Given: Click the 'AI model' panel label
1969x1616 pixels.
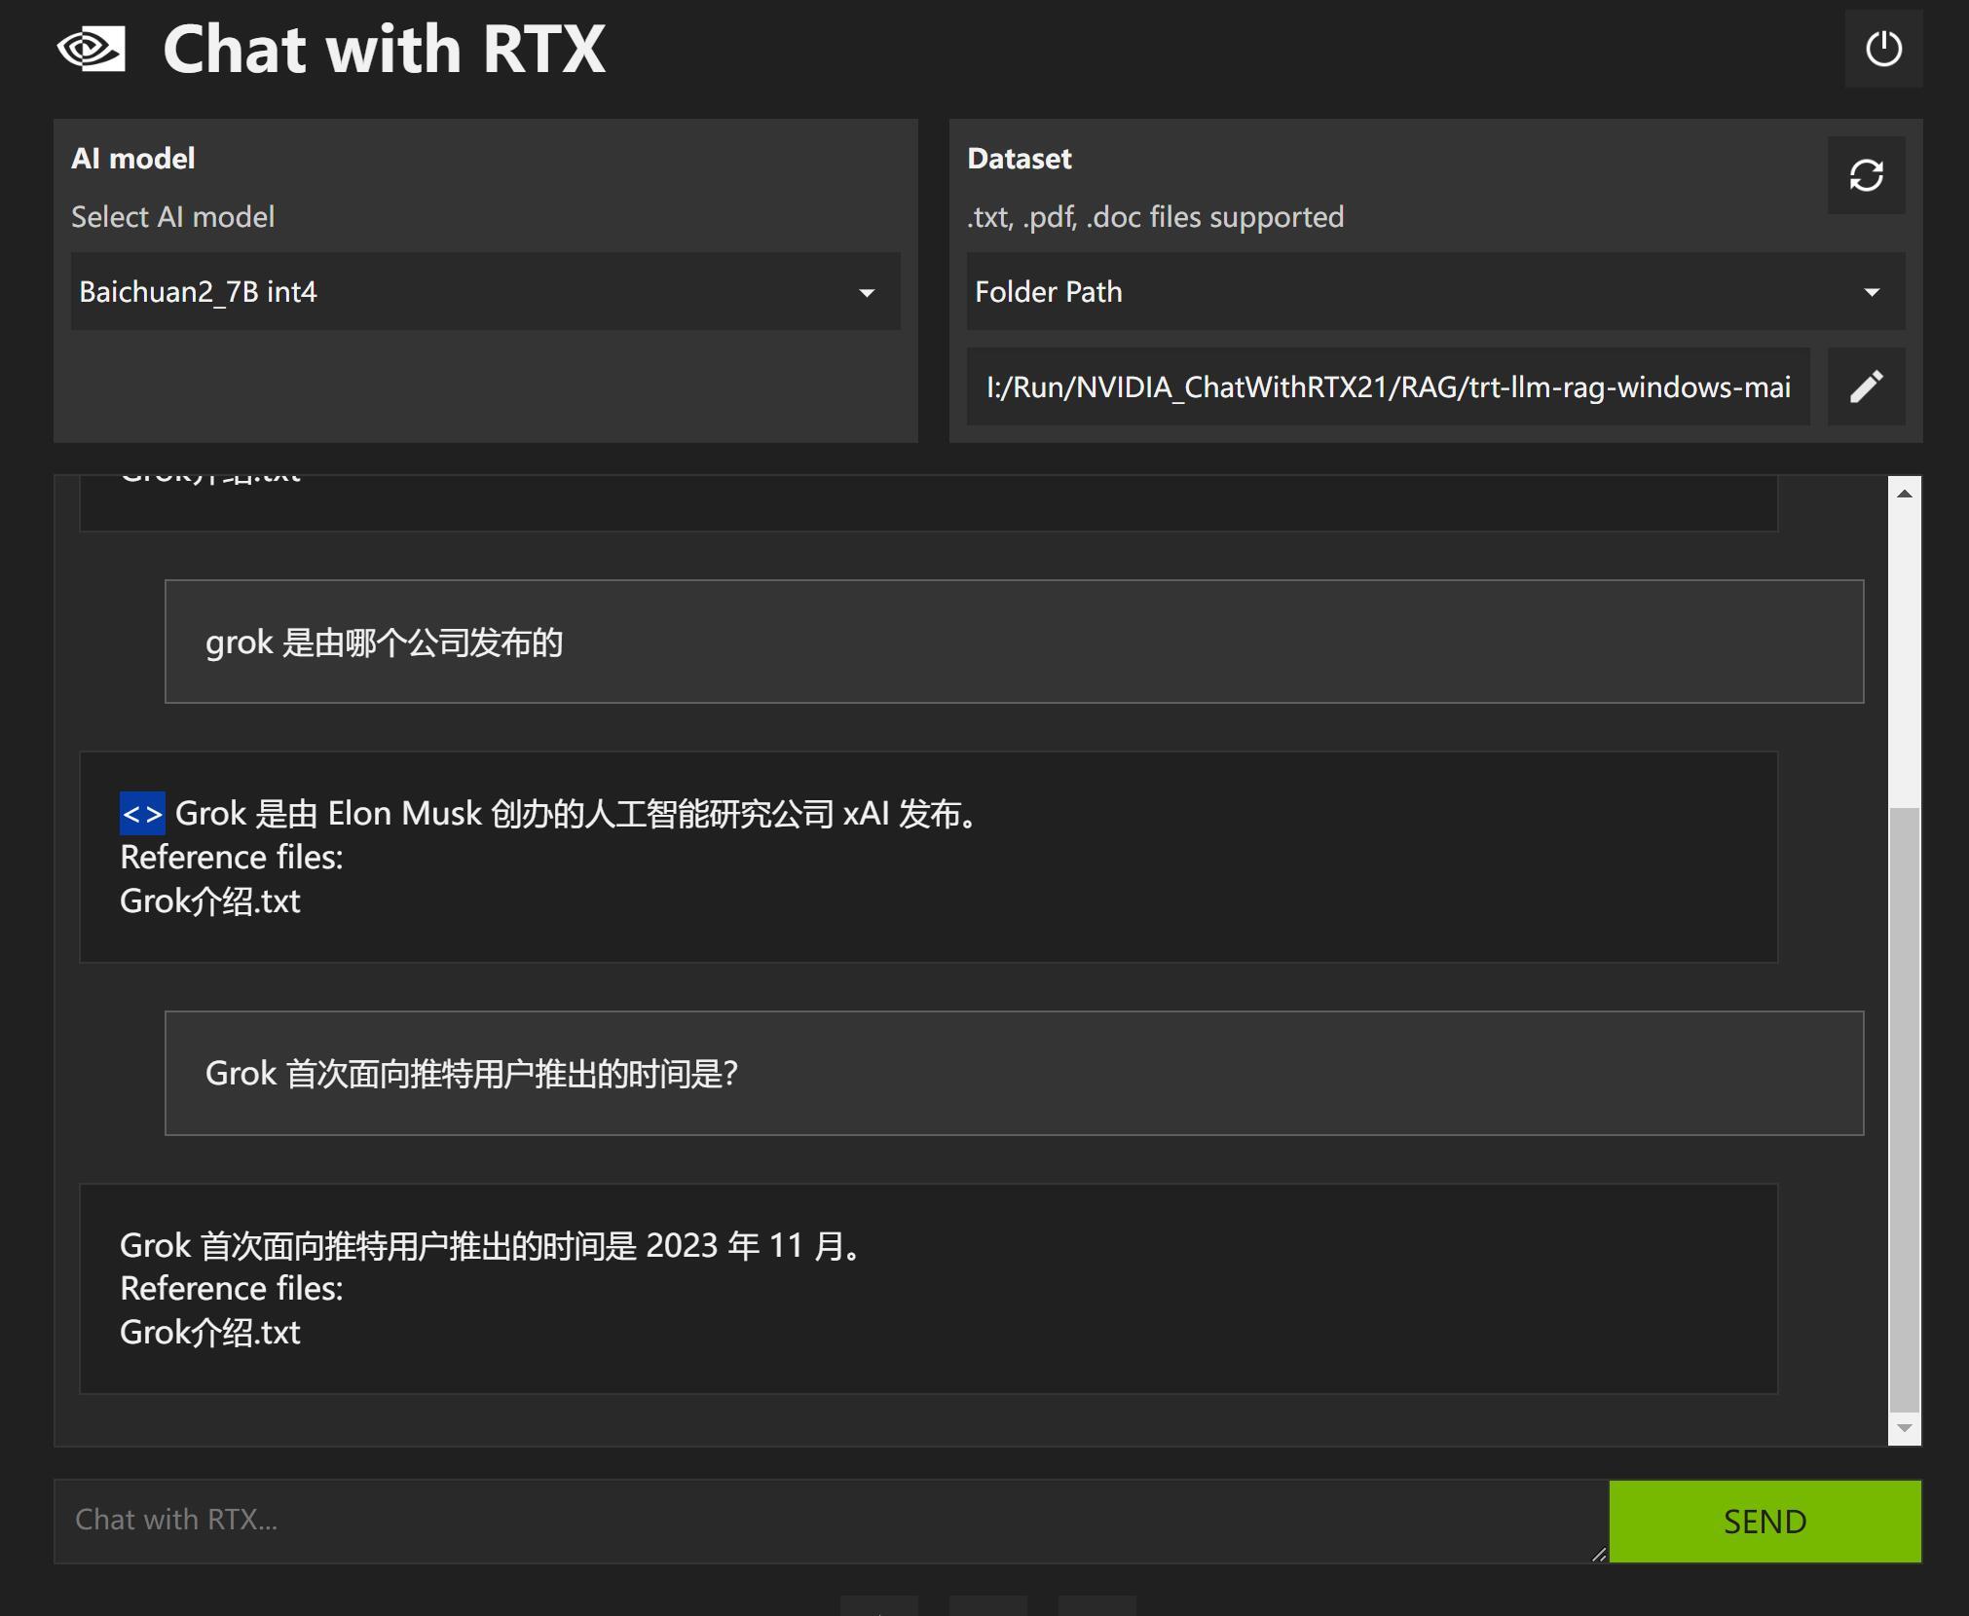Looking at the screenshot, I should pos(133,159).
